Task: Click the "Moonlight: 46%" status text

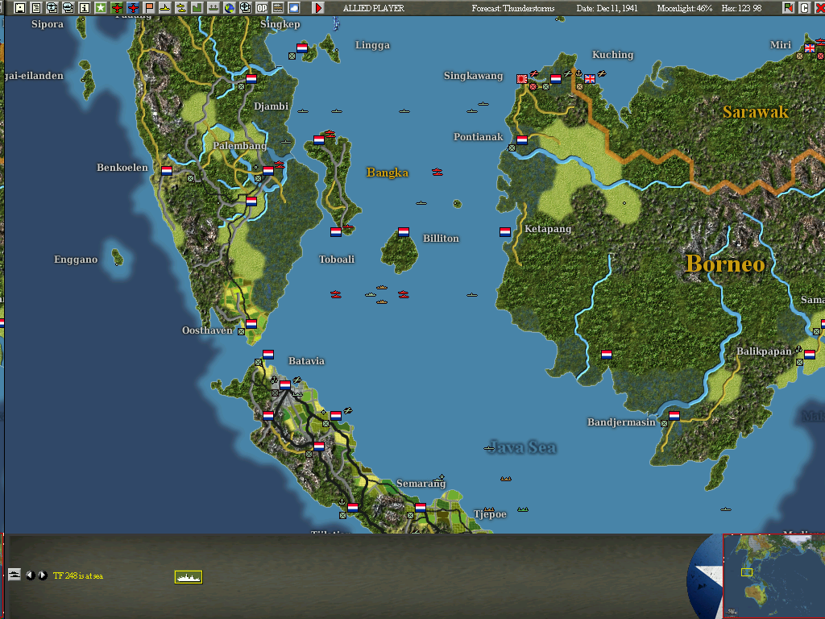Action: (x=685, y=8)
